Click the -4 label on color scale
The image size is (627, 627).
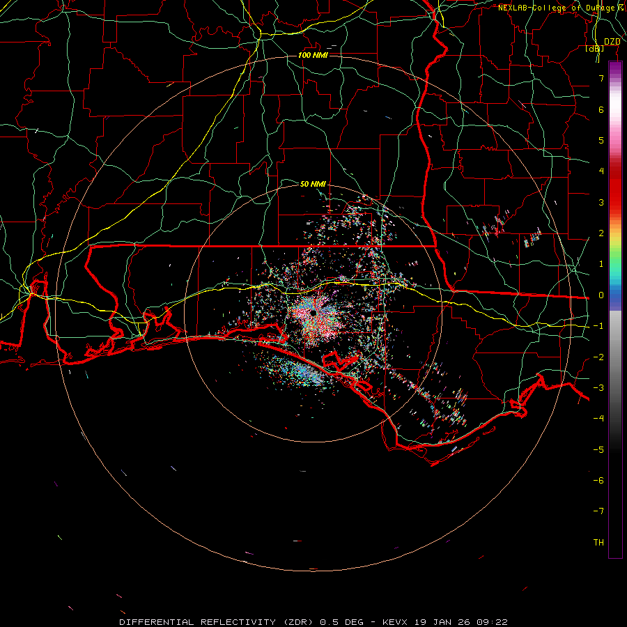point(598,418)
